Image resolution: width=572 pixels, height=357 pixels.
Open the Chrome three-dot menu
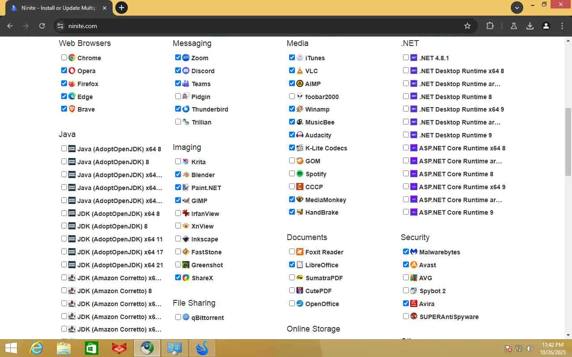tap(562, 26)
